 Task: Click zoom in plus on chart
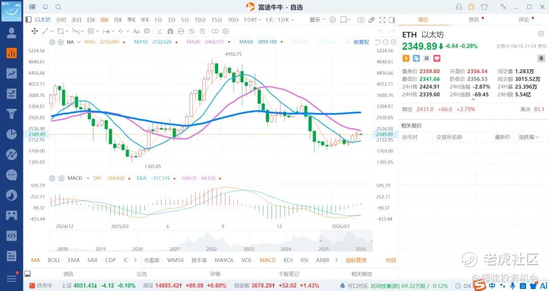point(393,42)
